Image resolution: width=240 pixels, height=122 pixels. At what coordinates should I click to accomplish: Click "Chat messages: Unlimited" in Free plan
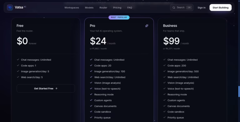(36, 60)
